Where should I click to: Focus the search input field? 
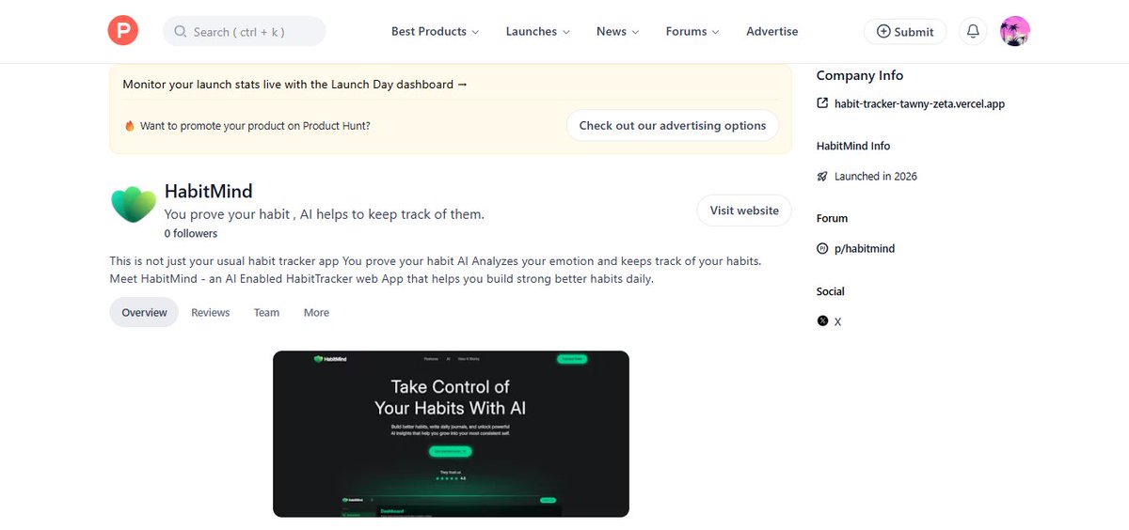click(x=245, y=31)
